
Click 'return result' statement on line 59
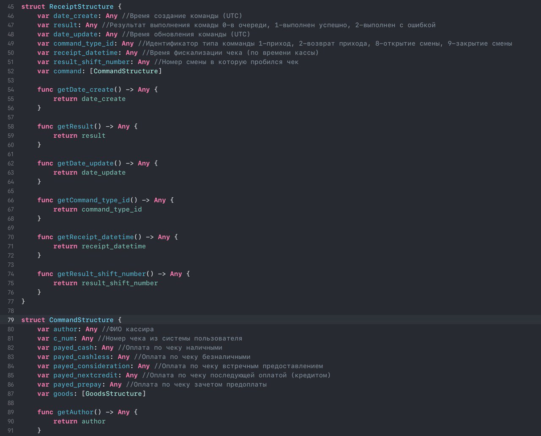[79, 136]
